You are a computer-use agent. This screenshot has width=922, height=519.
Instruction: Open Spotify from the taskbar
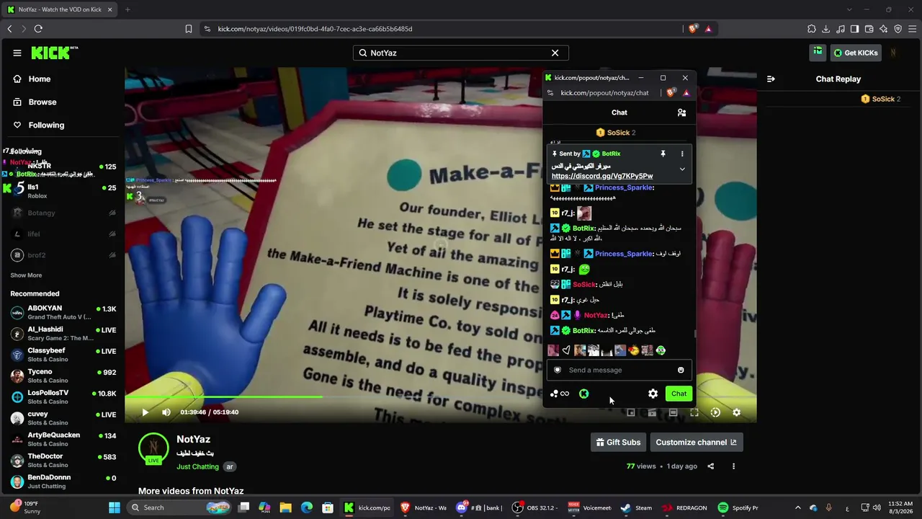tap(740, 507)
